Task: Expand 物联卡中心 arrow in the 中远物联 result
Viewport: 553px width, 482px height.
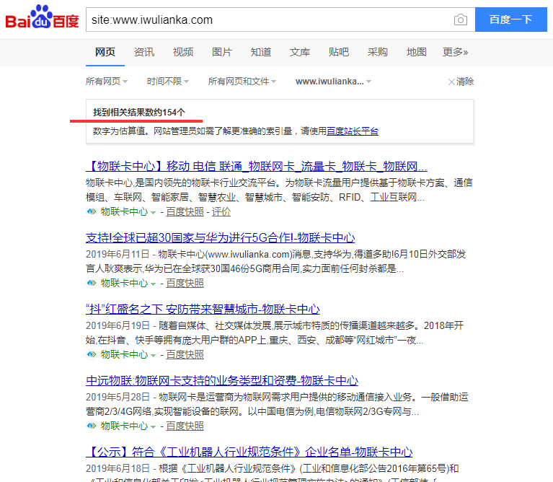Action: (153, 426)
